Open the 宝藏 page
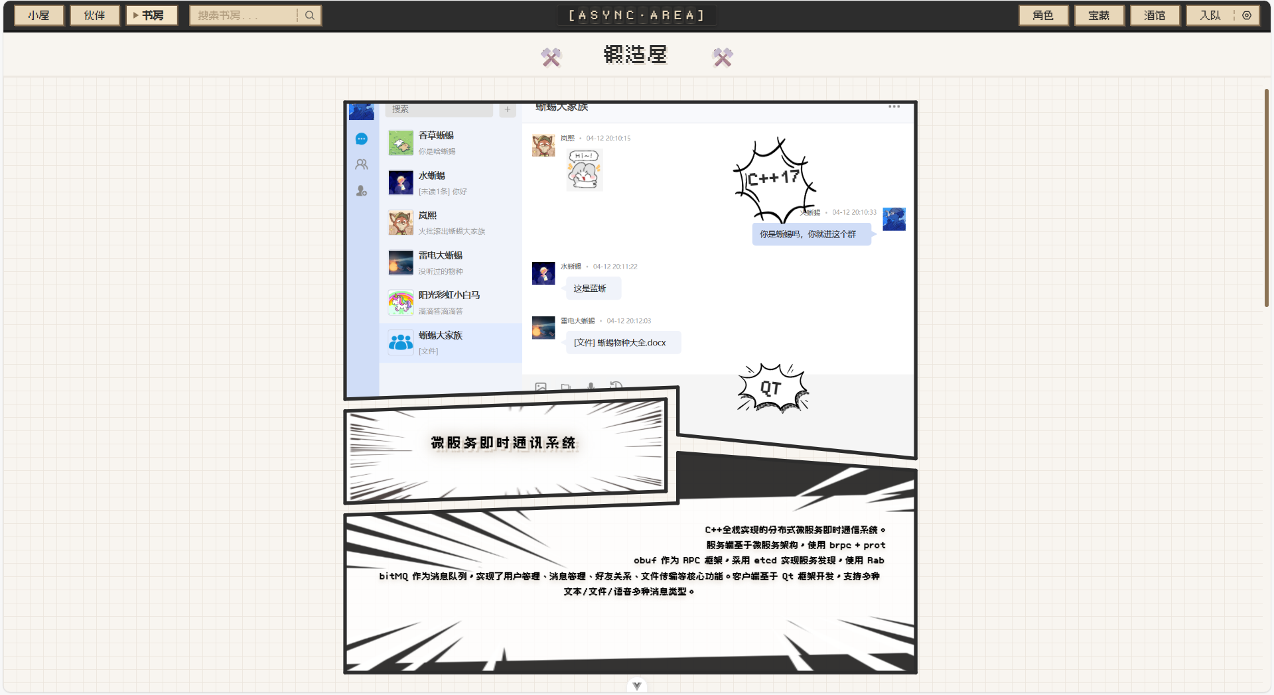 pos(1099,15)
